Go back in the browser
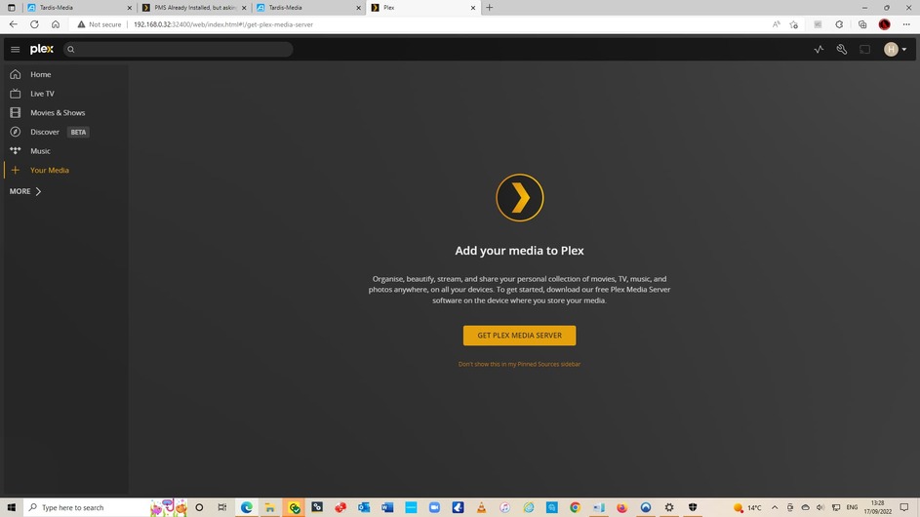 [x=14, y=24]
